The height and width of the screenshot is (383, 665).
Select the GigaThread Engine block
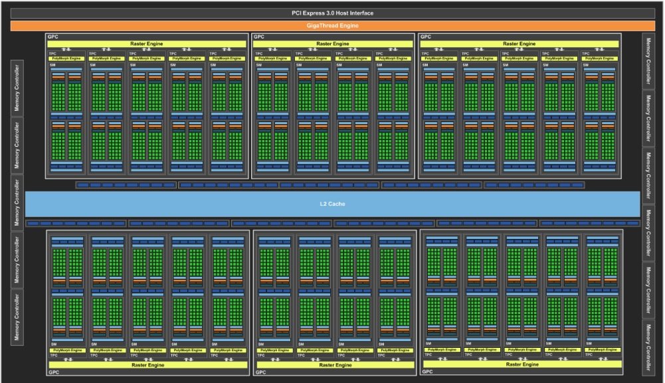click(x=332, y=26)
